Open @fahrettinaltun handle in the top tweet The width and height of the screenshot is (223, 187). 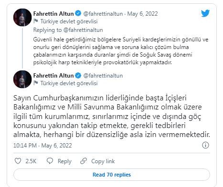pos(103,14)
